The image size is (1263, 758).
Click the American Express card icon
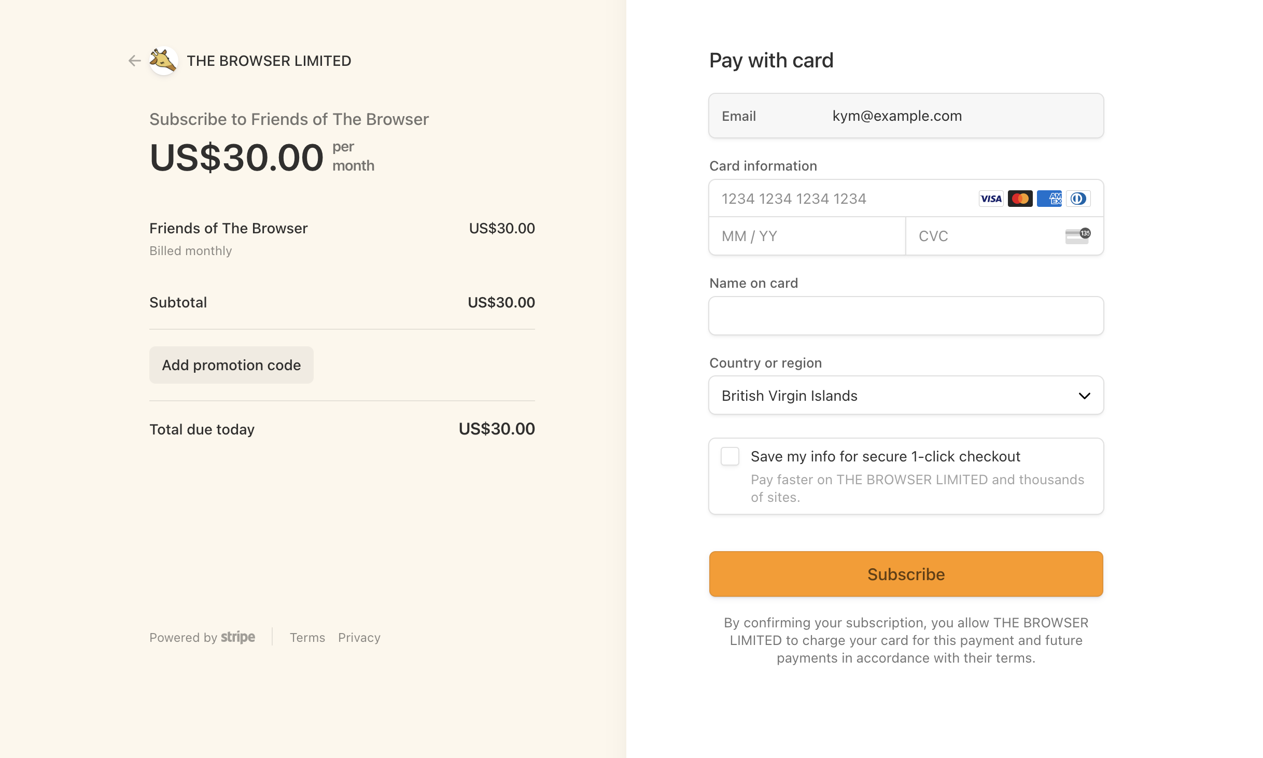click(x=1049, y=199)
